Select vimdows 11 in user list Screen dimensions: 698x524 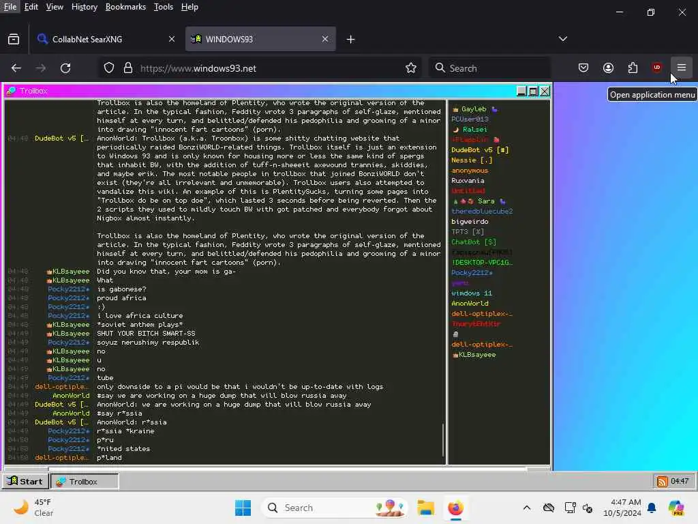(x=472, y=293)
